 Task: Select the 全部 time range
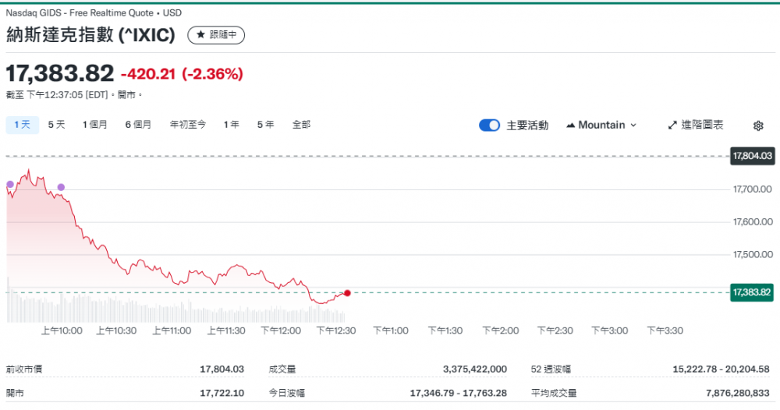click(x=301, y=124)
